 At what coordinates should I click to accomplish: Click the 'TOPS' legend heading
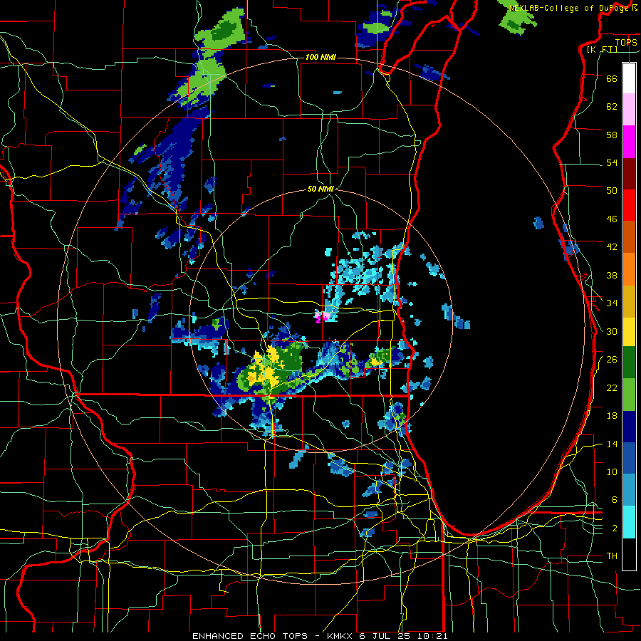626,43
